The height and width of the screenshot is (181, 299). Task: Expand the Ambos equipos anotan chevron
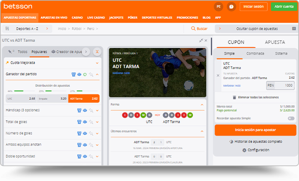(x=97, y=145)
